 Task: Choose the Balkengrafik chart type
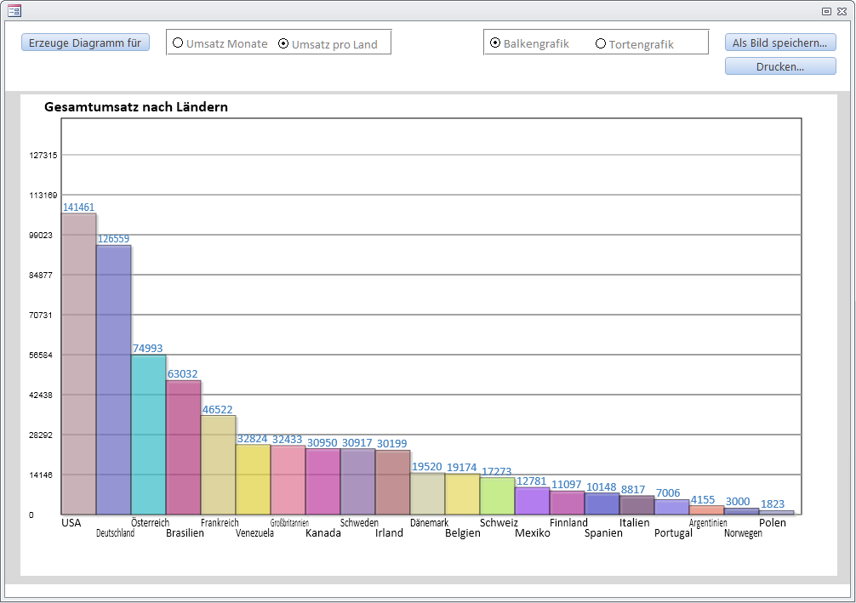coord(495,43)
